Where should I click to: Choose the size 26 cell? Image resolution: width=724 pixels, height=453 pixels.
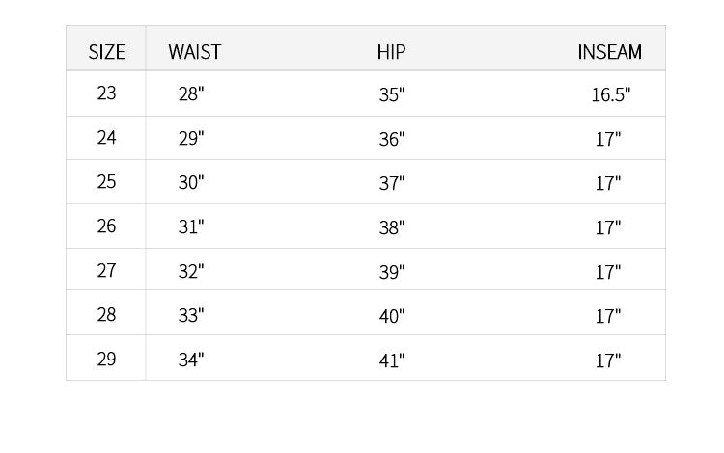tap(106, 226)
